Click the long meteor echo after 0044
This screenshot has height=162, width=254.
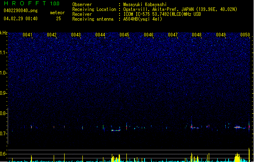pos(116,130)
